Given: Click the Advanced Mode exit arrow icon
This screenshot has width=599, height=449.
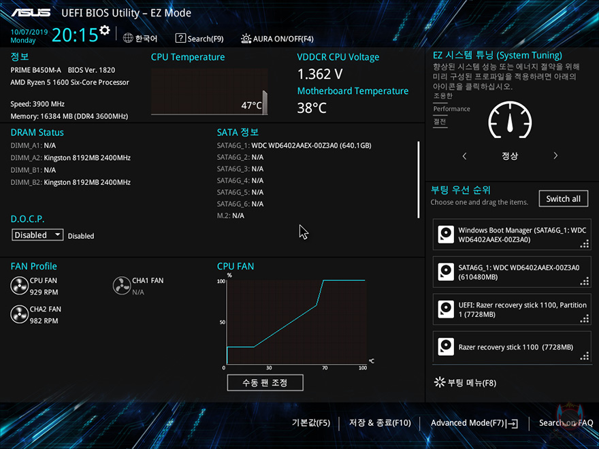Looking at the screenshot, I should [x=513, y=423].
